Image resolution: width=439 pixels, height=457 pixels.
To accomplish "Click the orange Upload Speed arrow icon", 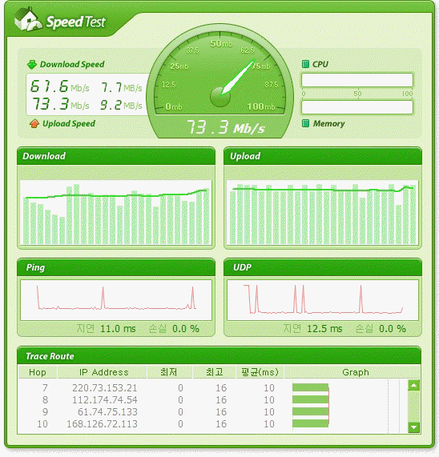I will [34, 123].
